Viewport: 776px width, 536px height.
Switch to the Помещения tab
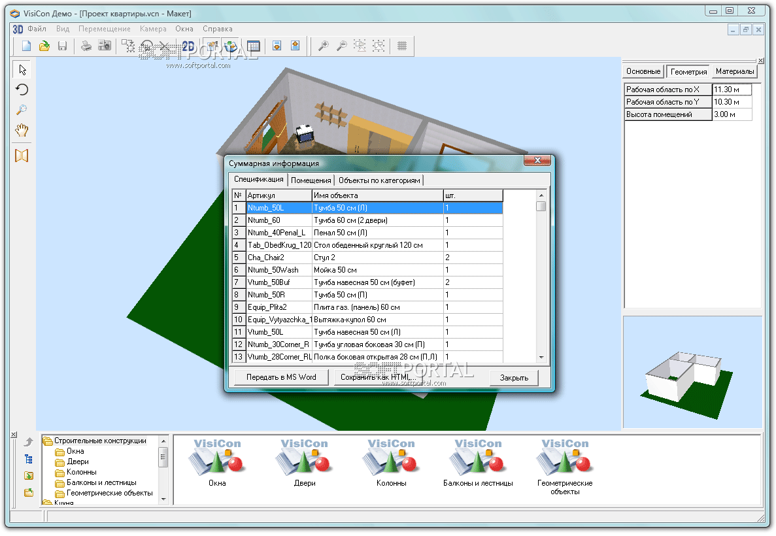(311, 180)
